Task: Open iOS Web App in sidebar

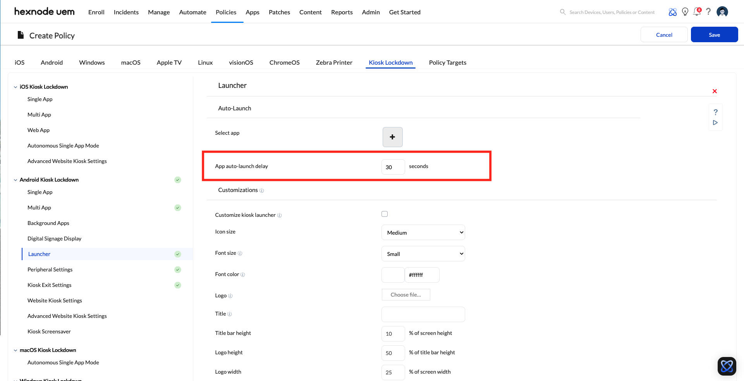Action: tap(38, 130)
